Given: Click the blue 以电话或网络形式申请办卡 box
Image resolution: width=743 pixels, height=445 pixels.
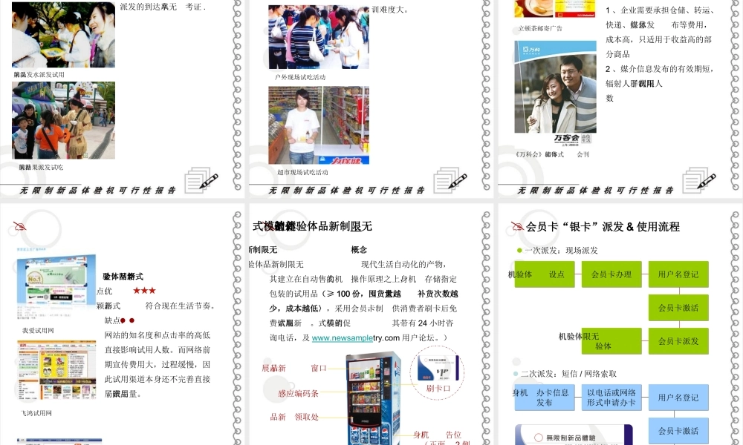Looking at the screenshot, I should 611,398.
